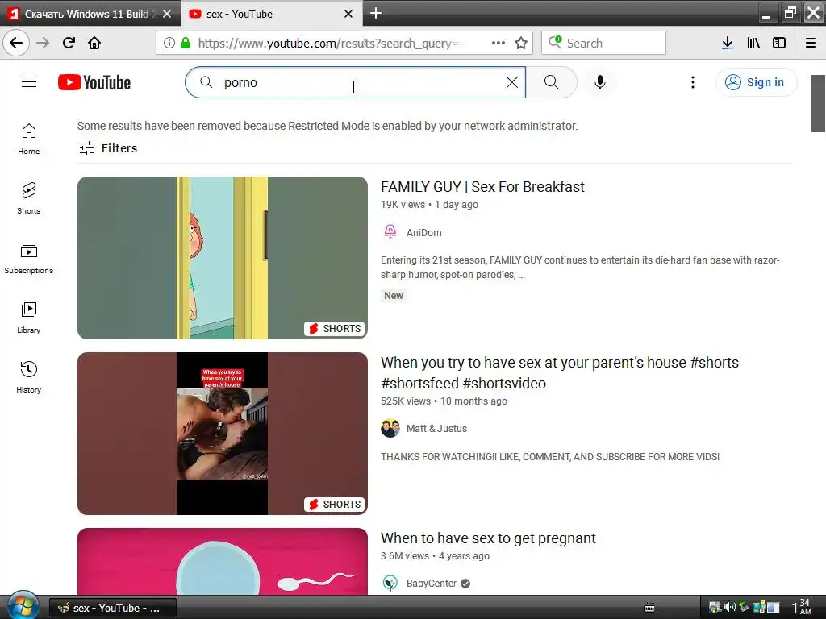The width and height of the screenshot is (826, 619).
Task: Open a new browser tab with plus
Action: click(376, 13)
